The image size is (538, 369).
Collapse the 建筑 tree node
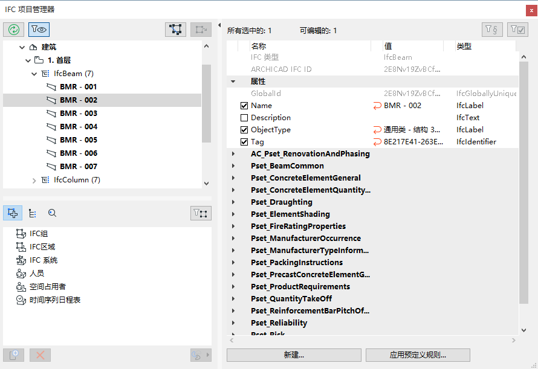point(22,47)
